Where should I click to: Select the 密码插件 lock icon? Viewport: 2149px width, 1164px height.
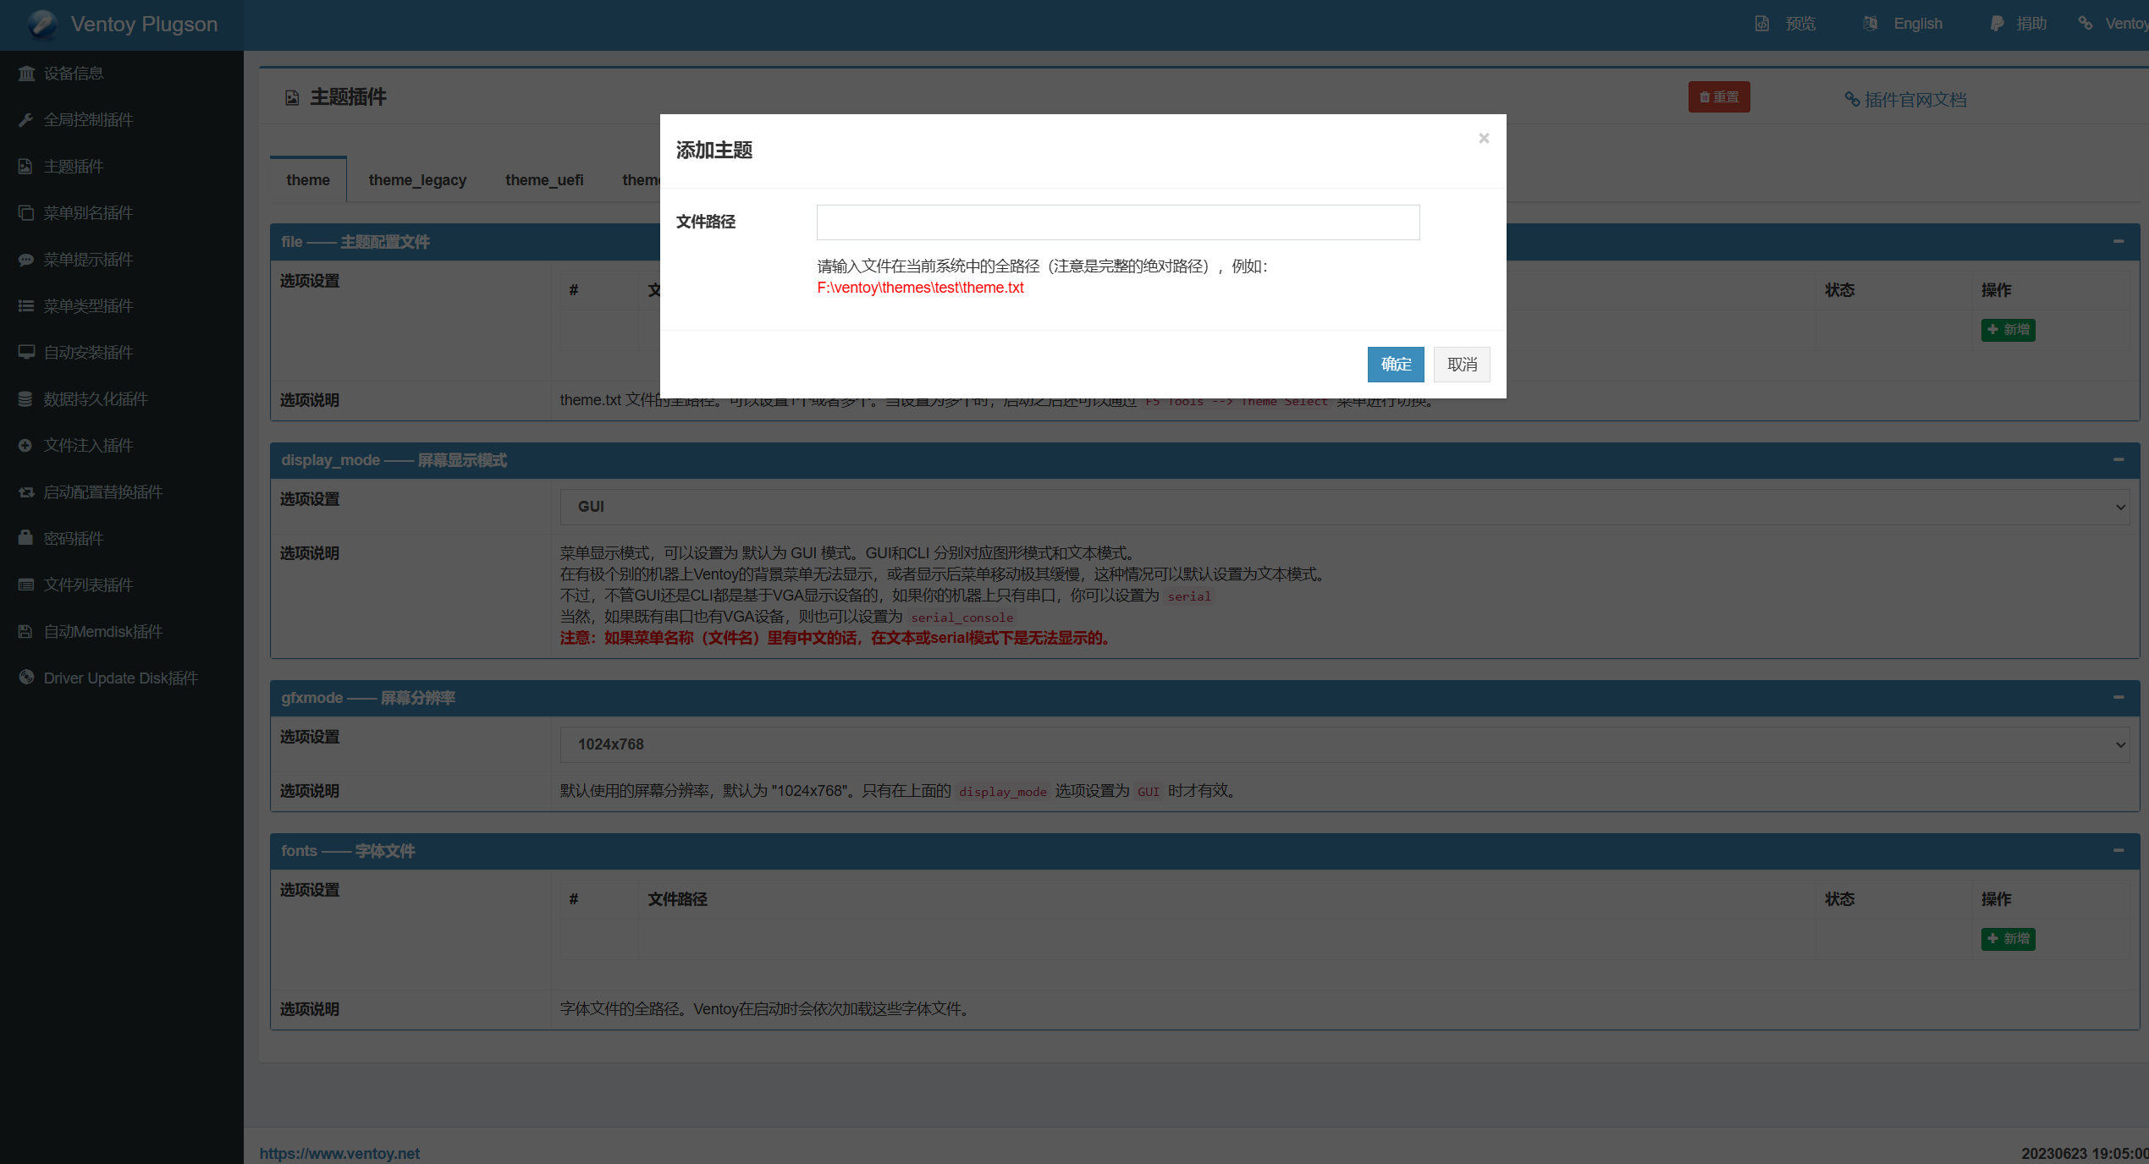[26, 538]
